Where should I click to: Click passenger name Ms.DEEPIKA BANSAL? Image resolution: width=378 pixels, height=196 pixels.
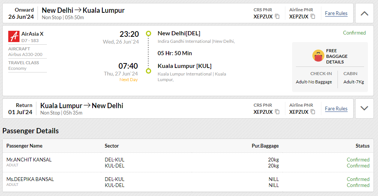(x=30, y=179)
